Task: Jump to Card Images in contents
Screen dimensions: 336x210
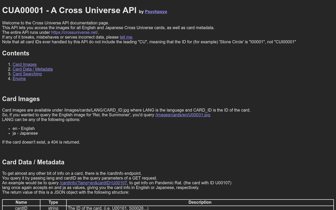Action: tap(24, 64)
